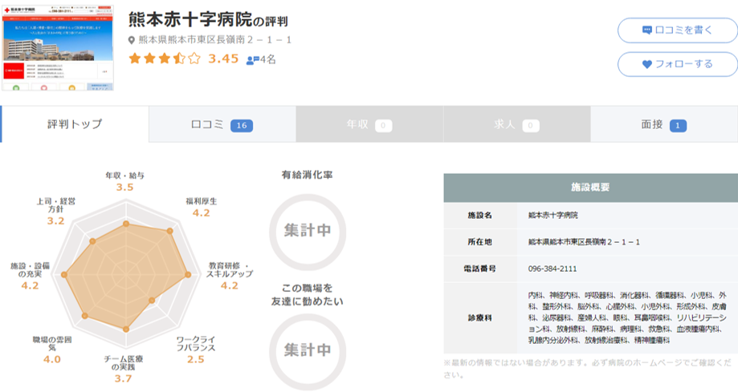Click the 有給消化率 集計中 circle gauge
This screenshot has height=392, width=738.
tap(307, 230)
